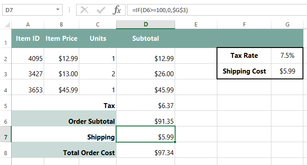Select the $91.35 order subtotal value
The height and width of the screenshot is (165, 307).
pyautogui.click(x=146, y=118)
